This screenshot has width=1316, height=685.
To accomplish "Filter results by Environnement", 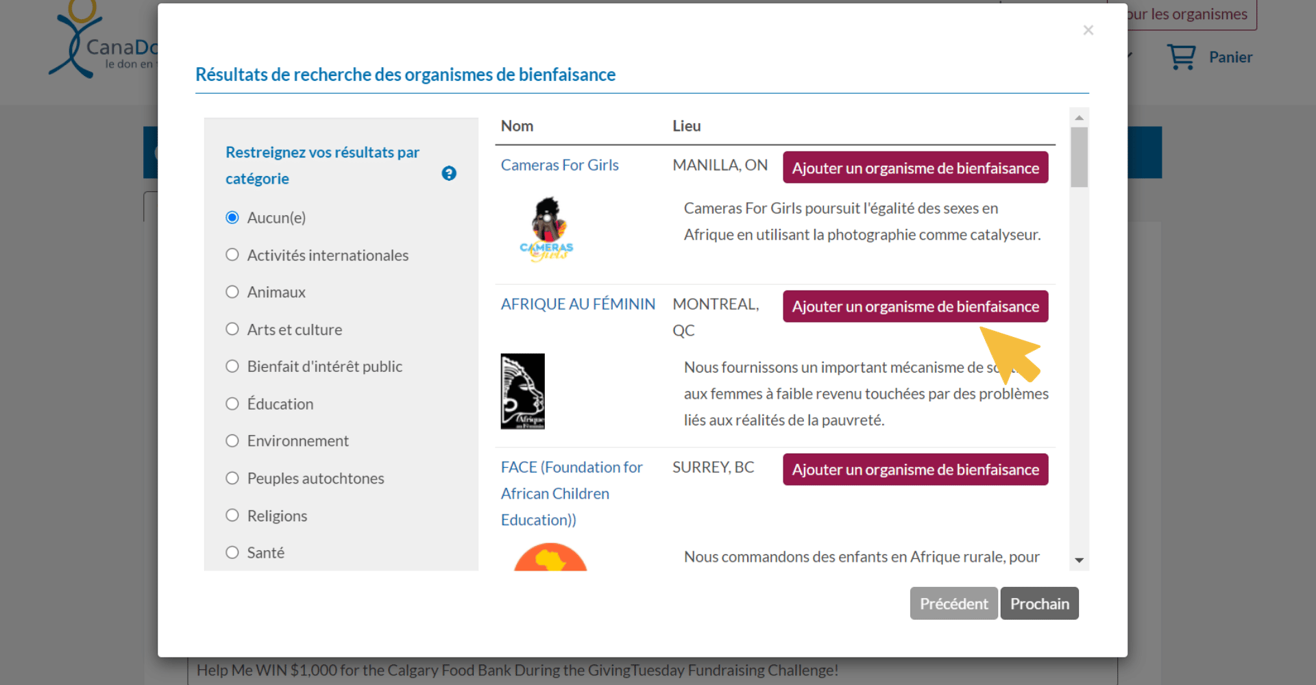I will click(232, 441).
